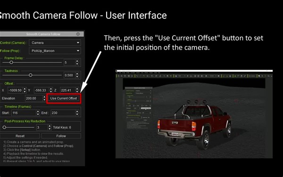Focus the Offset Y field -566.33
The image size is (283, 177).
point(42,90)
